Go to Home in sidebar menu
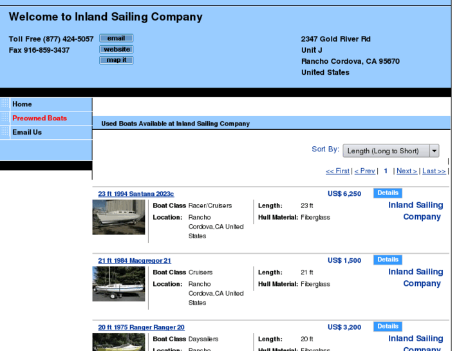Viewport: 468px width, 351px height. 22,104
